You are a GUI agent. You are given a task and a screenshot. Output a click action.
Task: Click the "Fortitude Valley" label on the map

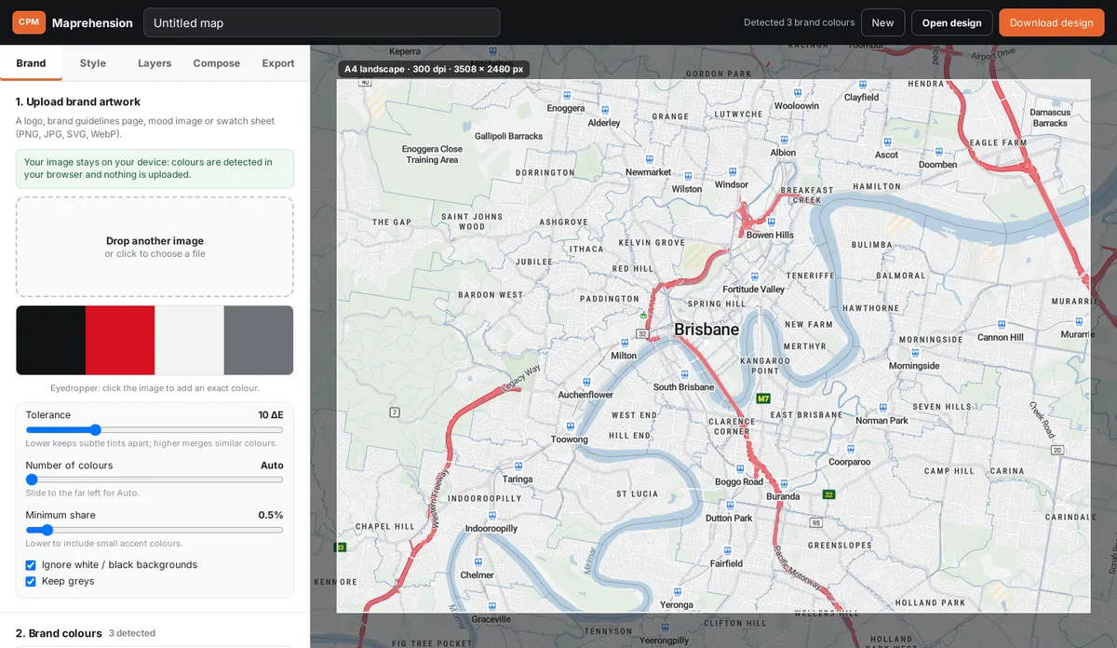753,290
